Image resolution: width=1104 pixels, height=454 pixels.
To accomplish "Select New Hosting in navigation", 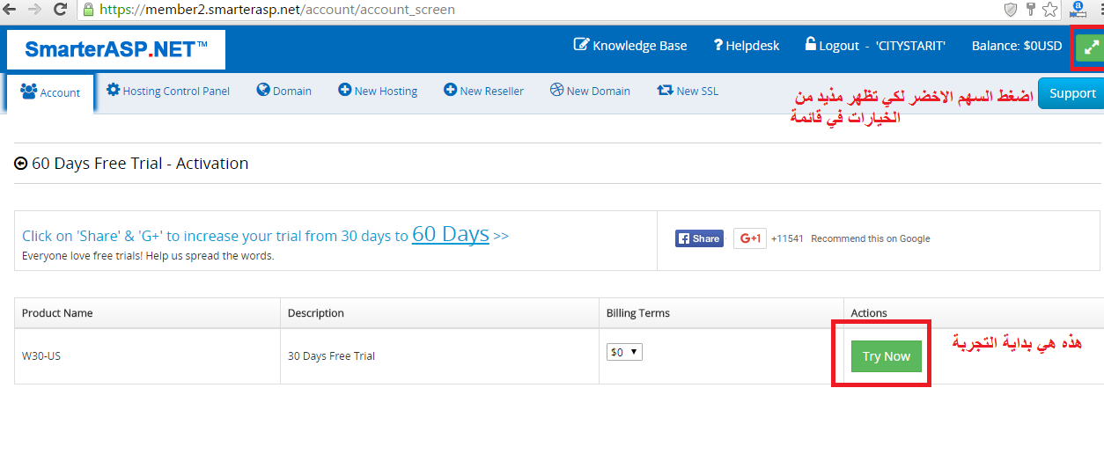I will (378, 91).
